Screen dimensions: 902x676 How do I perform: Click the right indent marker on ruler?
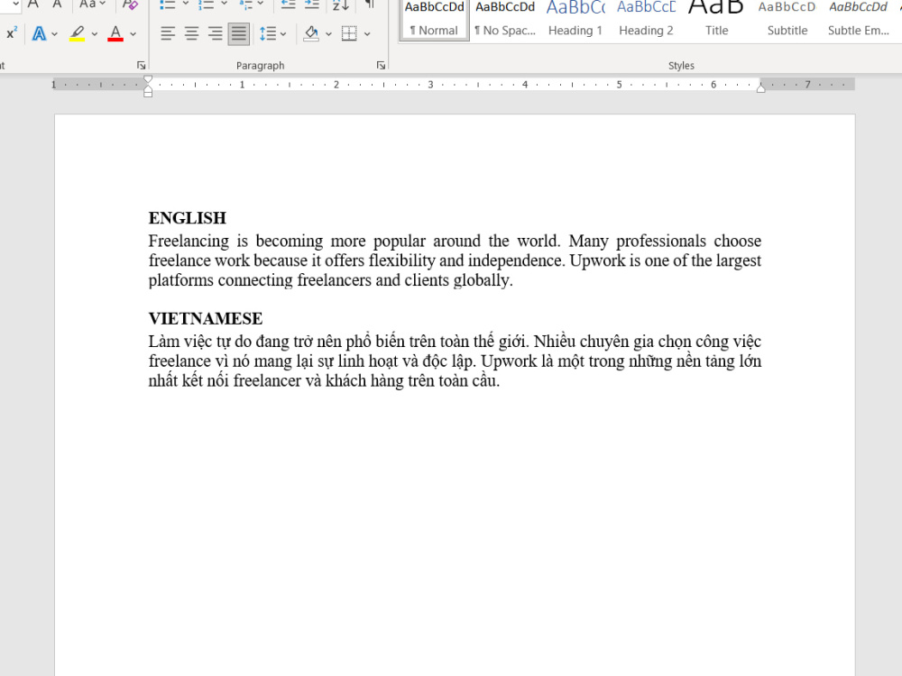[x=760, y=87]
